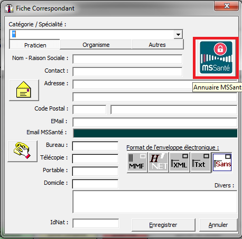Click inside the Divers text area
The width and height of the screenshot is (242, 239).
(155, 202)
